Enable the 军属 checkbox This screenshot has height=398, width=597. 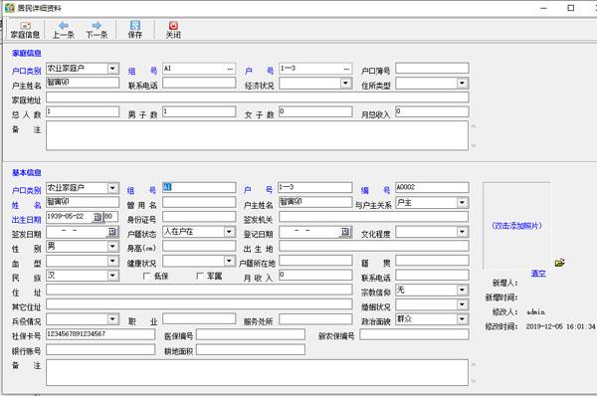[200, 276]
